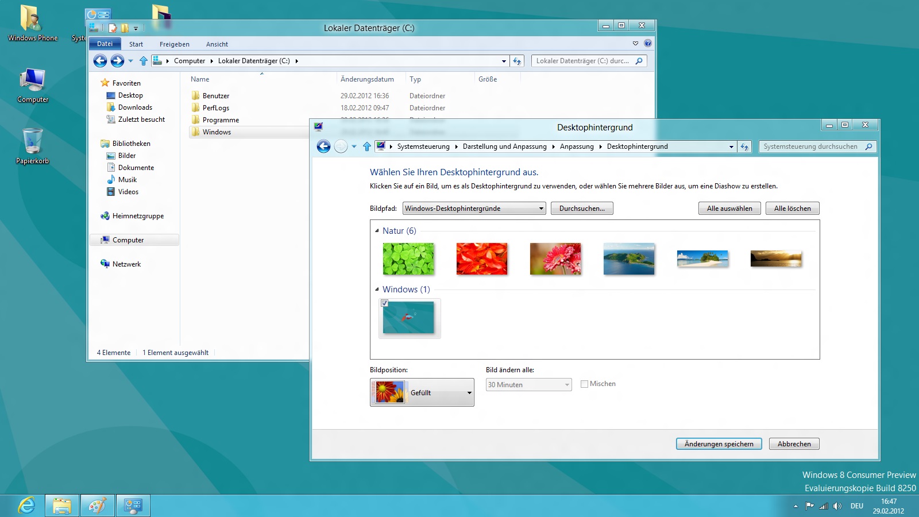Screen dimensions: 919x517
Task: Switch to the Ansicht ribbon tab
Action: pyautogui.click(x=217, y=44)
